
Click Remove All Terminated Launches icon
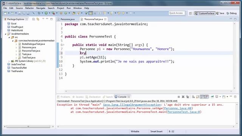click(188, 97)
